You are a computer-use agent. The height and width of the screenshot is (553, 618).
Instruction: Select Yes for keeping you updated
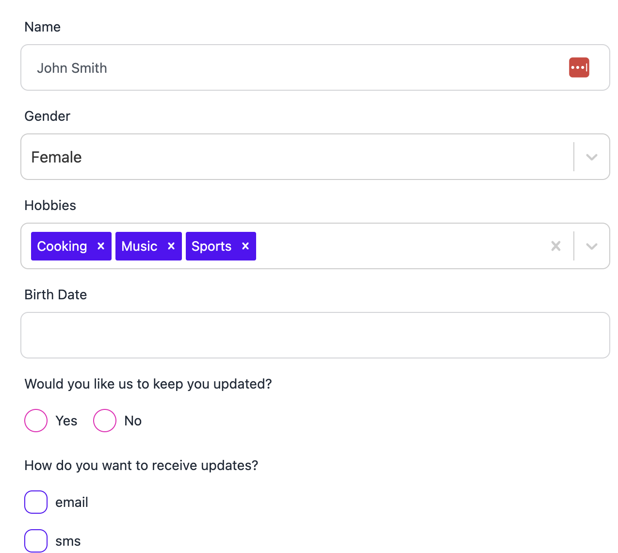point(36,421)
